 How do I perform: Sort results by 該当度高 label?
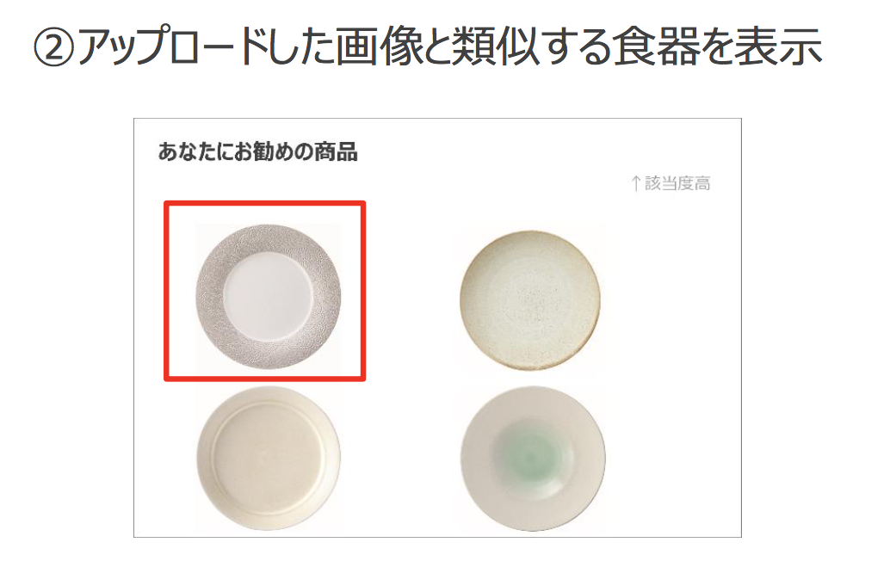pyautogui.click(x=677, y=183)
